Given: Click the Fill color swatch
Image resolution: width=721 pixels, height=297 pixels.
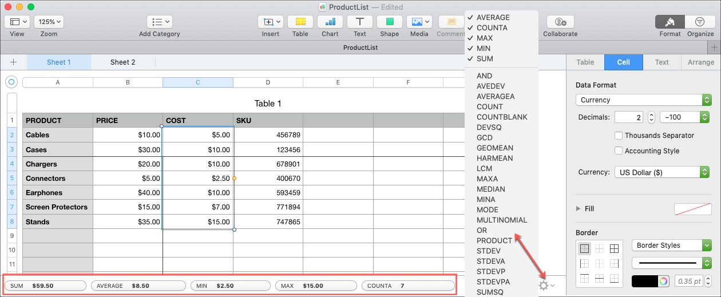Looking at the screenshot, I should pos(693,209).
